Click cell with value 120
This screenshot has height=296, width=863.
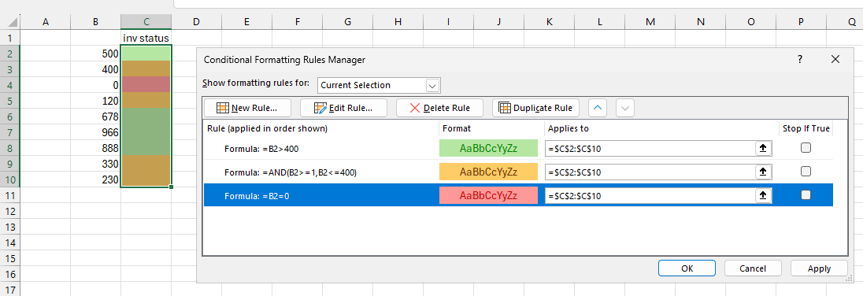tap(96, 102)
